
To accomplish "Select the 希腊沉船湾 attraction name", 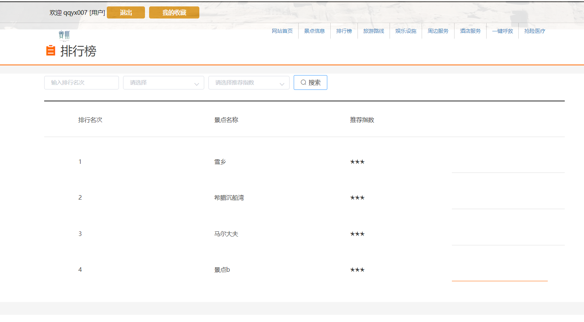I will pos(229,197).
